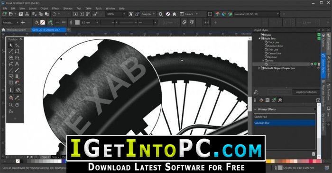
Task: Open Options gear icon in toolbar
Action: pos(160,14)
